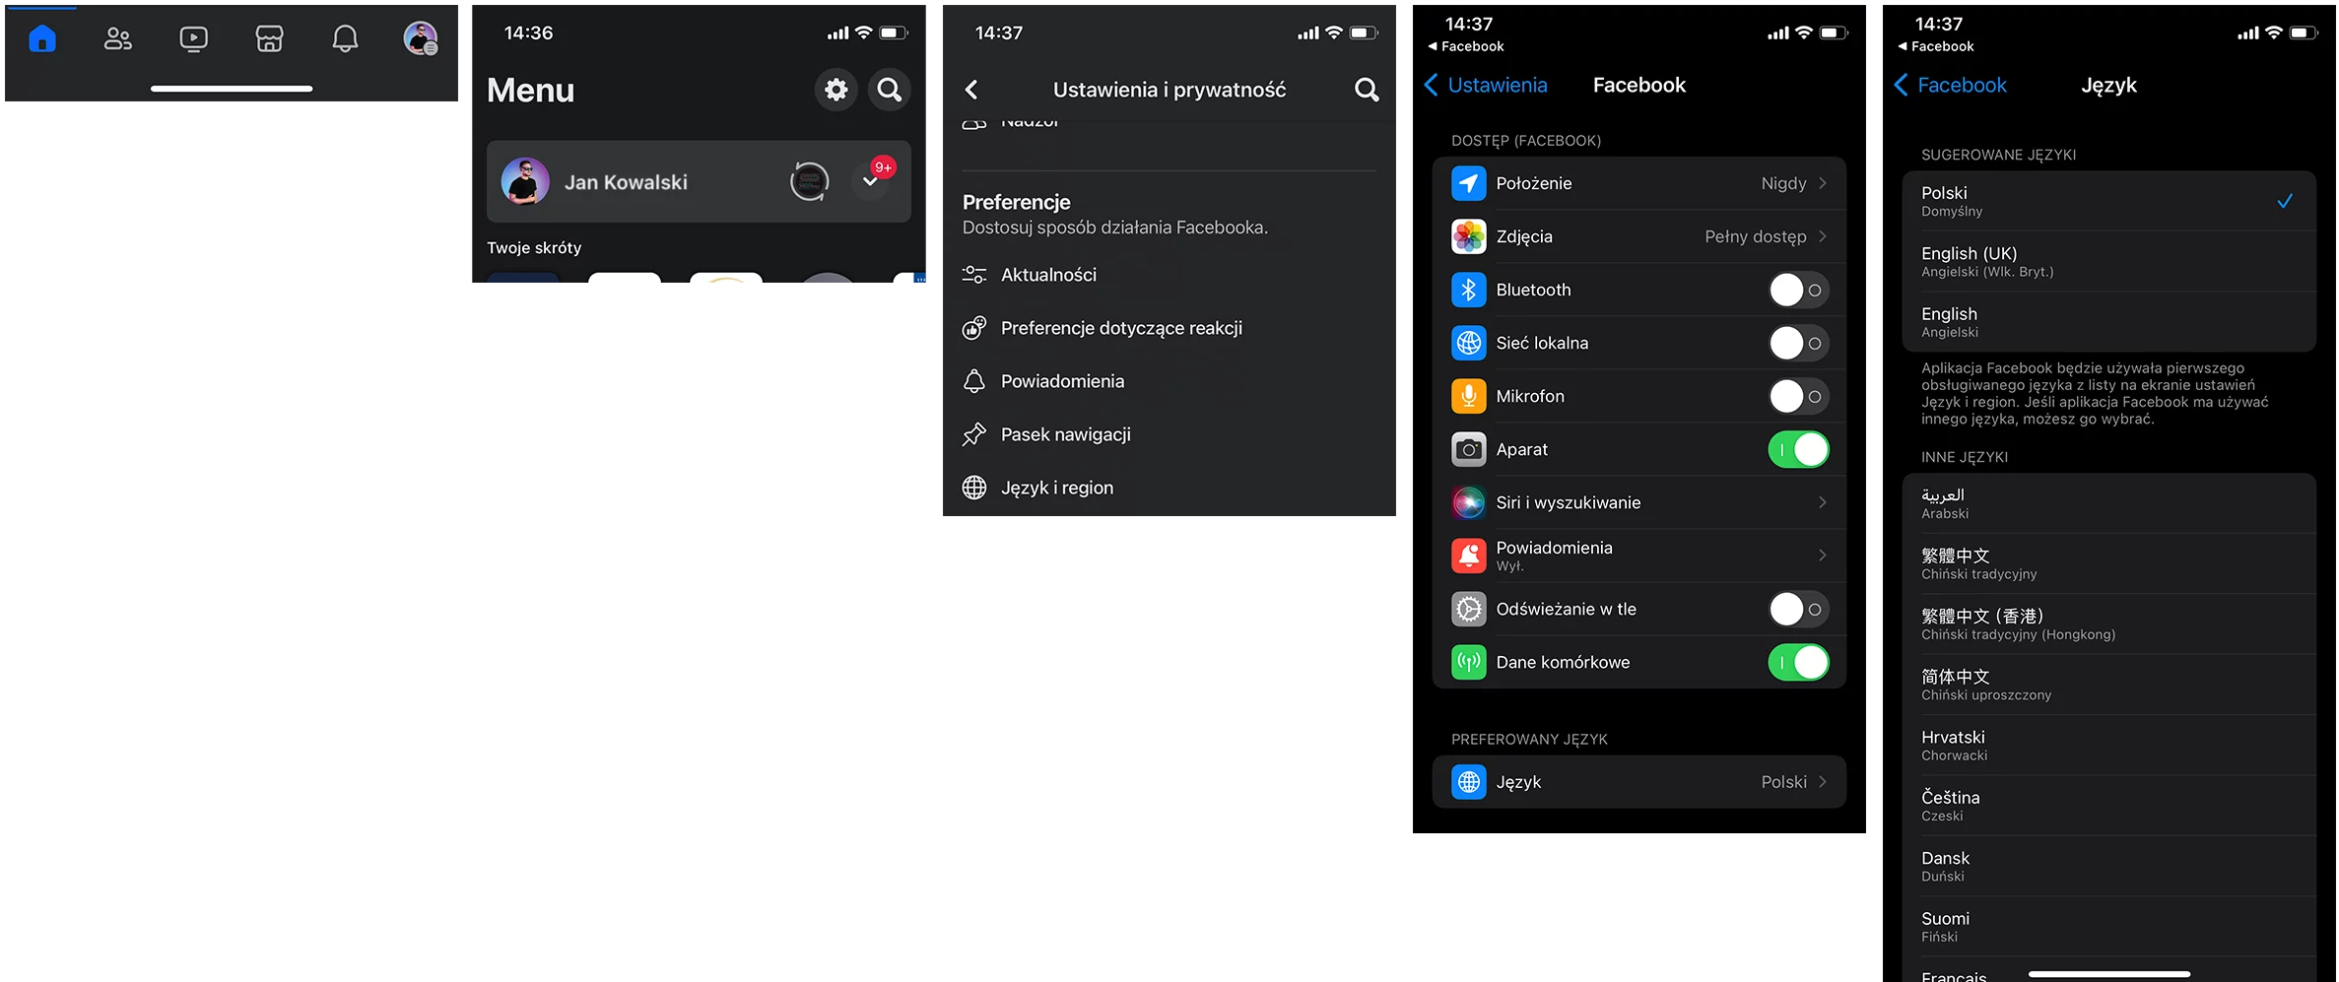This screenshot has width=2339, height=982.
Task: Disable the Aparat toggle
Action: pyautogui.click(x=1797, y=449)
